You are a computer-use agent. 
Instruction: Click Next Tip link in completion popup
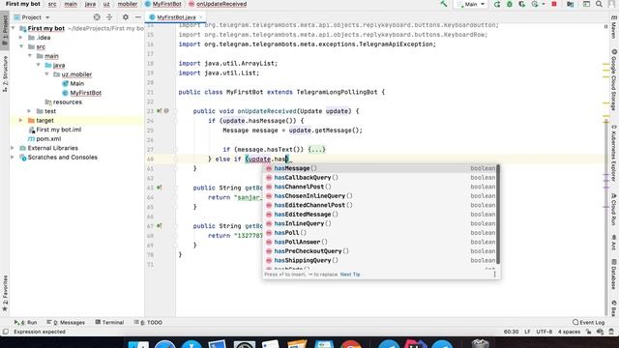(350, 275)
